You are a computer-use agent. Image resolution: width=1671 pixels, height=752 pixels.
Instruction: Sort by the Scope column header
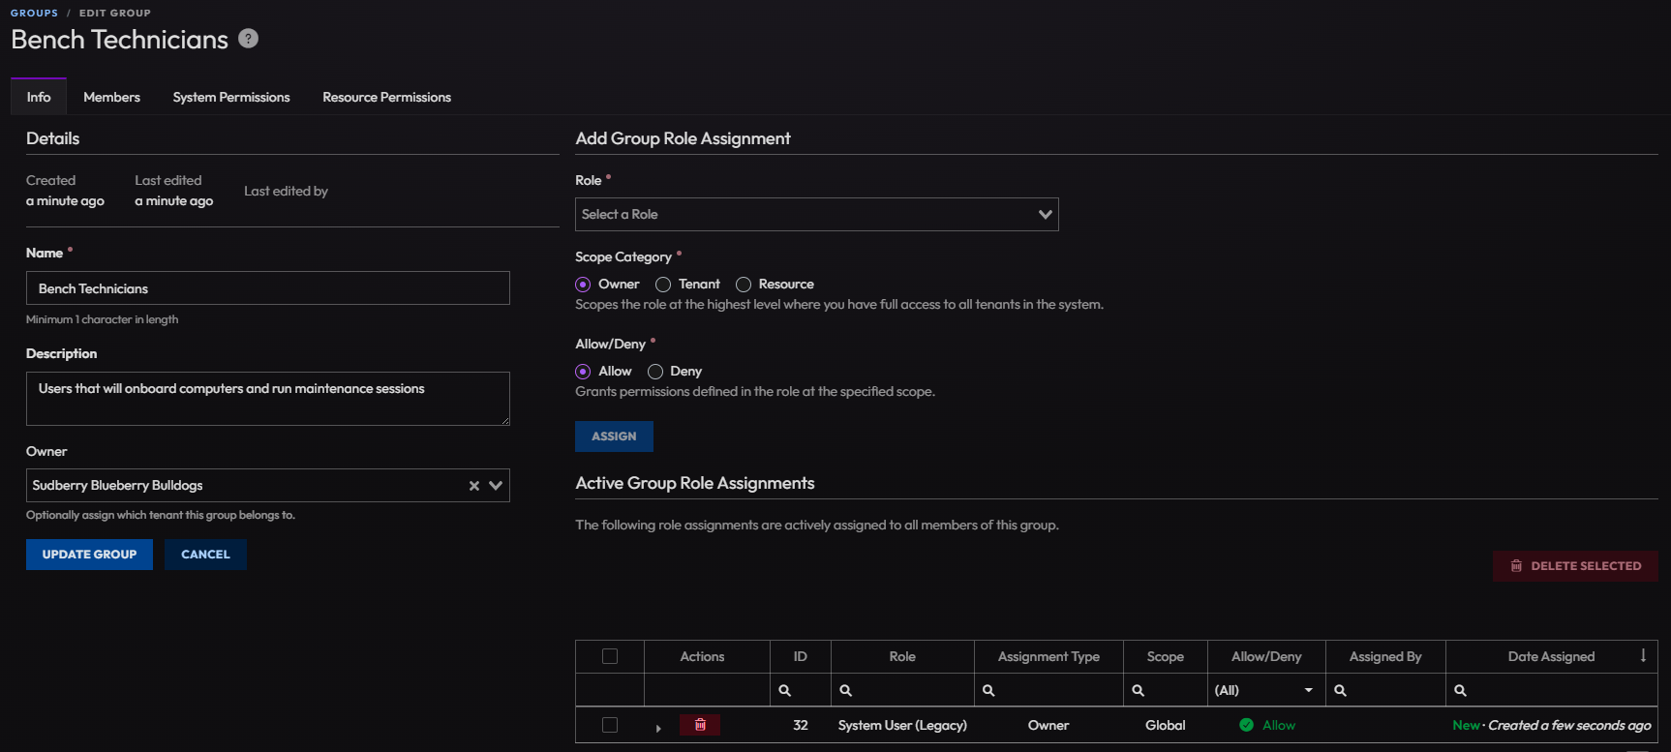(x=1166, y=656)
